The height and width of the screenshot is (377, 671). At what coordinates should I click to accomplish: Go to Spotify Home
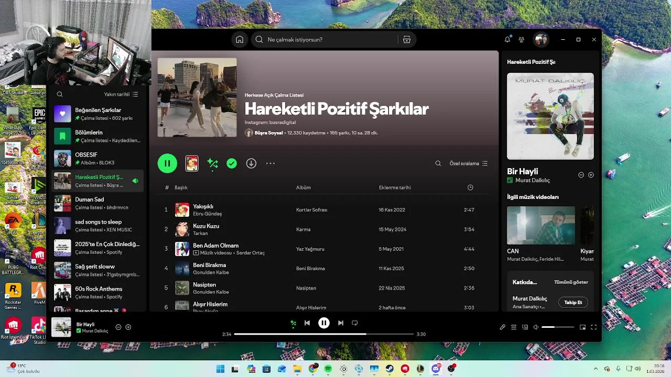[240, 39]
